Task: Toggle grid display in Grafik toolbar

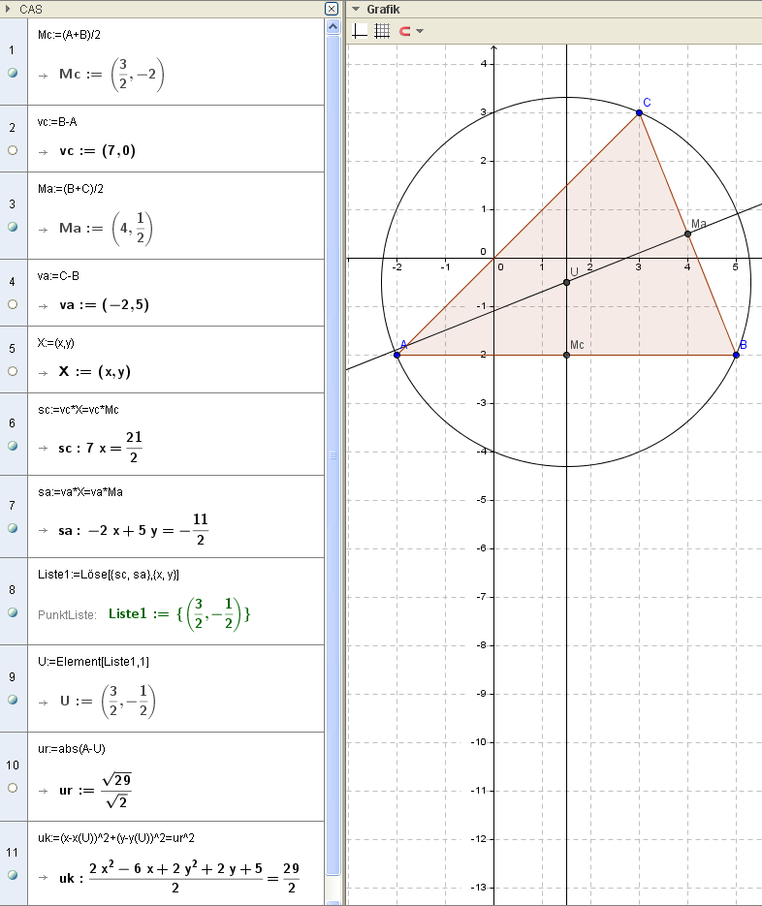Action: 382,31
